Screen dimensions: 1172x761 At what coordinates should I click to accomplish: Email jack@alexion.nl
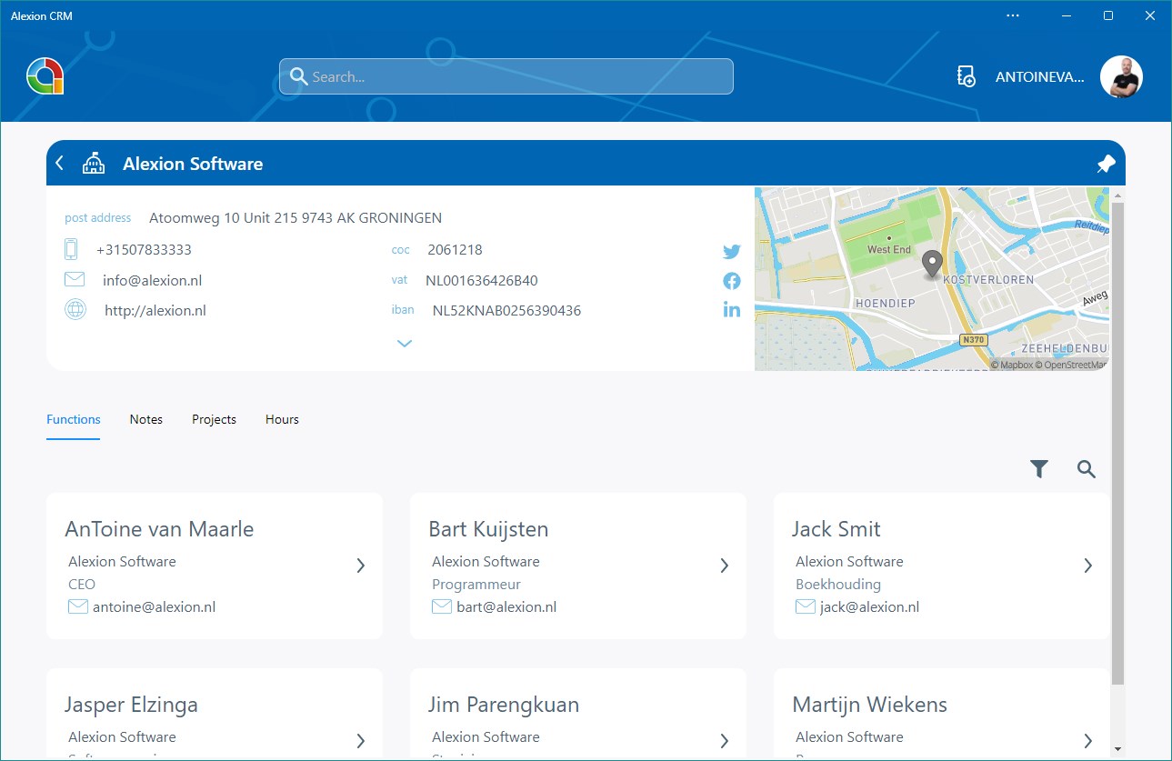click(870, 606)
